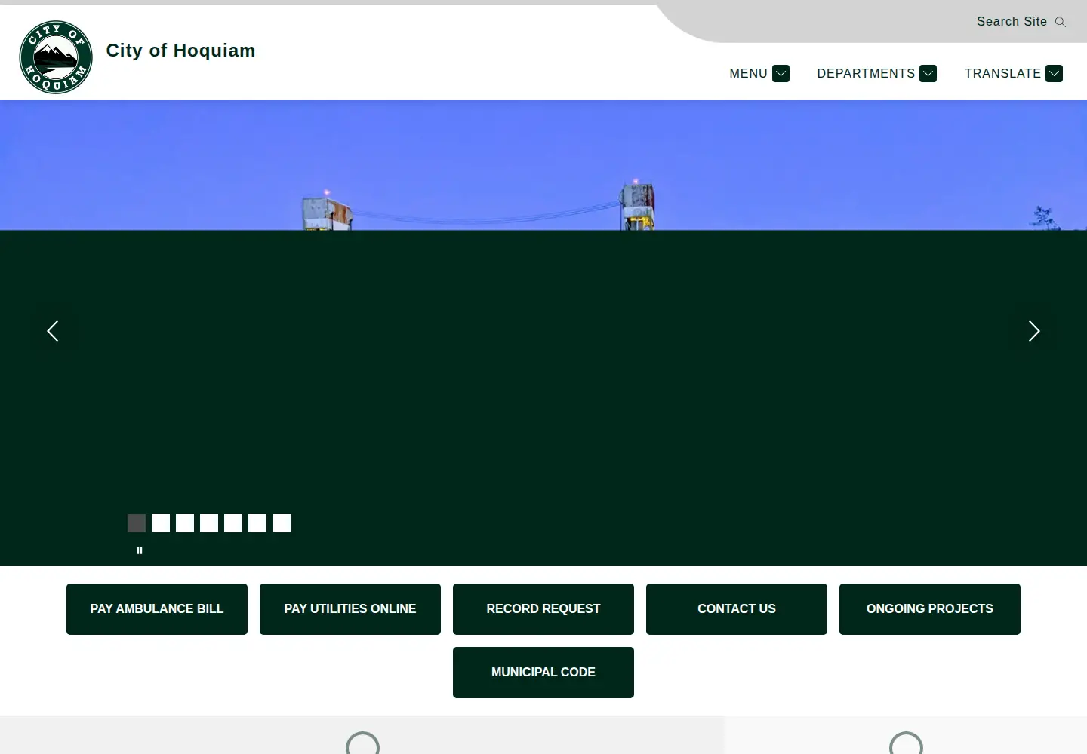Image resolution: width=1087 pixels, height=754 pixels.
Task: Select the third slide indicator
Action: [185, 523]
